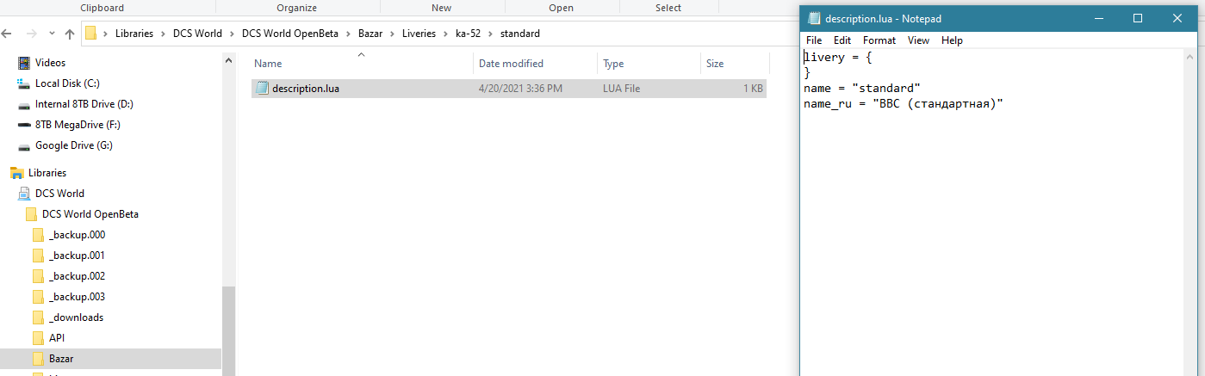
Task: Click the Back navigation arrow in Explorer
Action: (x=7, y=34)
